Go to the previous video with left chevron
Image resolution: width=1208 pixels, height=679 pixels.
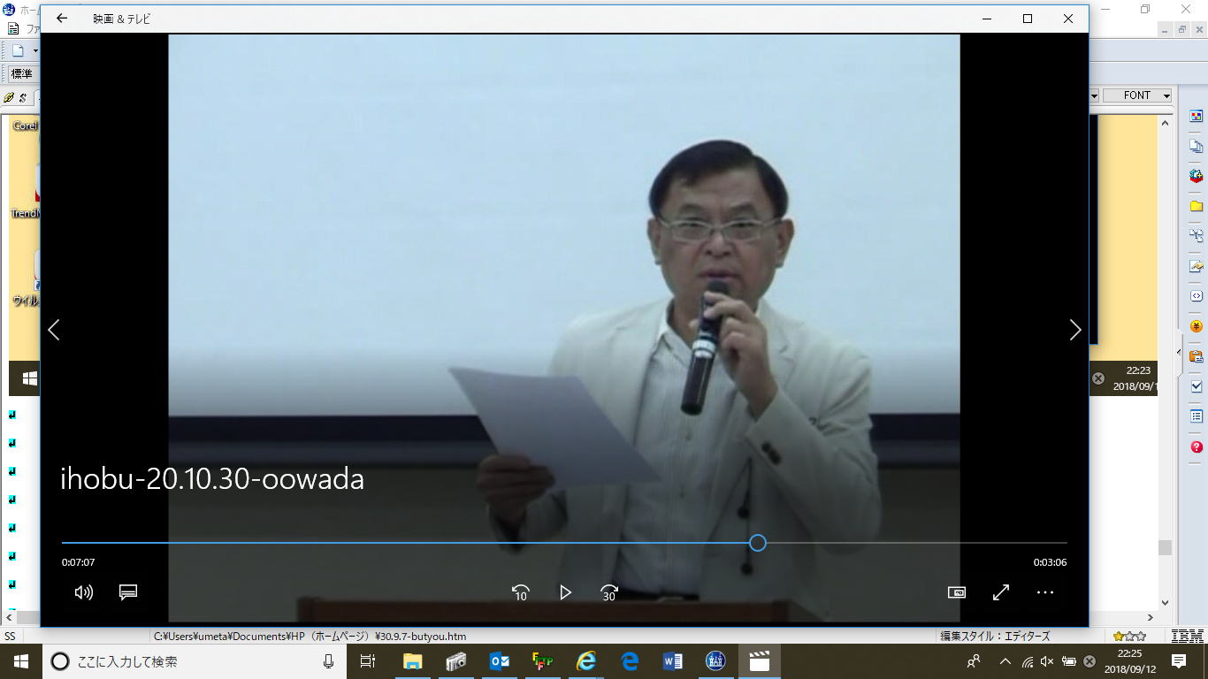[x=54, y=330]
